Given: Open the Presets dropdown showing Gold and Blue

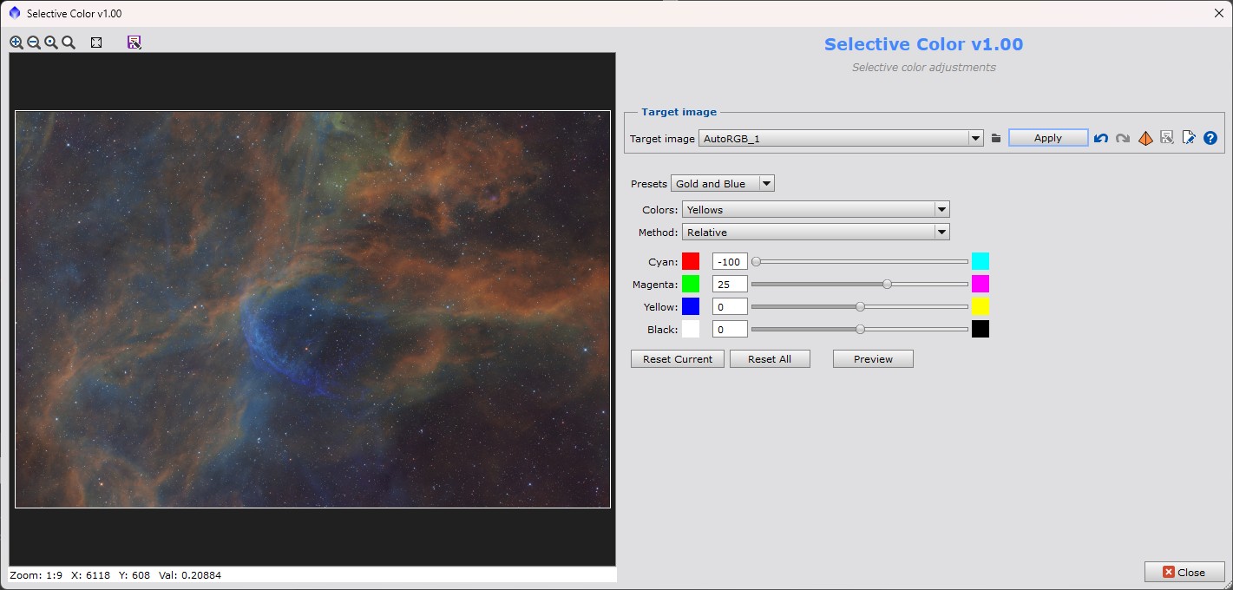Looking at the screenshot, I should [x=722, y=184].
